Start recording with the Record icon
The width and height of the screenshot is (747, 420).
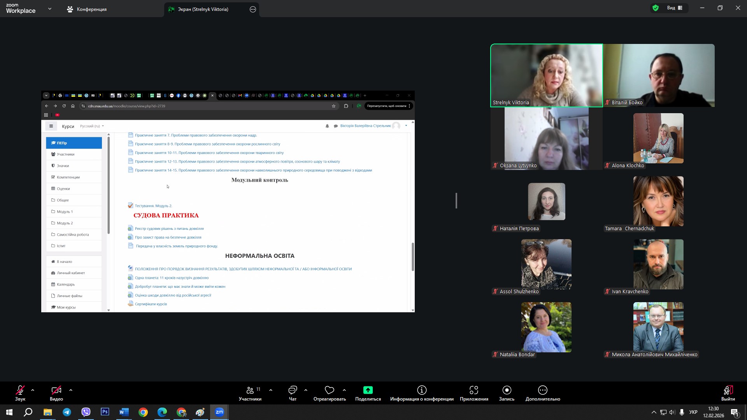point(507,390)
